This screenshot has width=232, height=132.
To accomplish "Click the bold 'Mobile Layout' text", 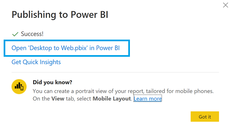I will click(112, 99).
